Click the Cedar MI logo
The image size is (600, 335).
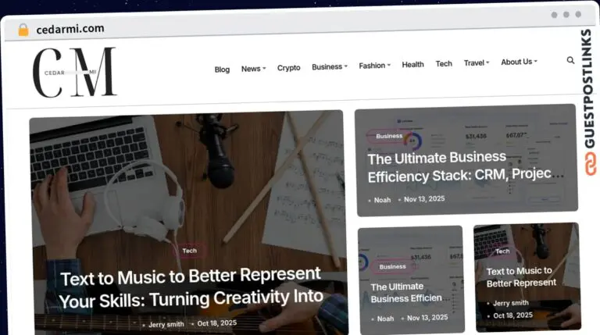pyautogui.click(x=75, y=73)
